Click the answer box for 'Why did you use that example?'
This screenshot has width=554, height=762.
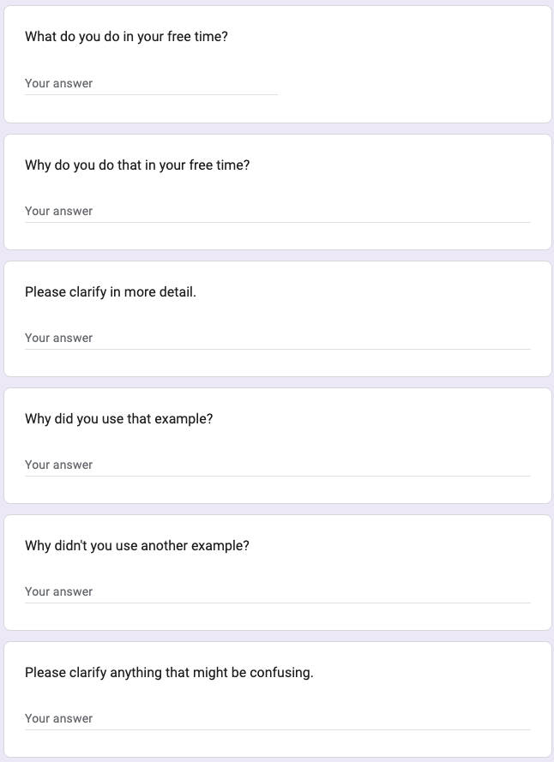[x=278, y=465]
